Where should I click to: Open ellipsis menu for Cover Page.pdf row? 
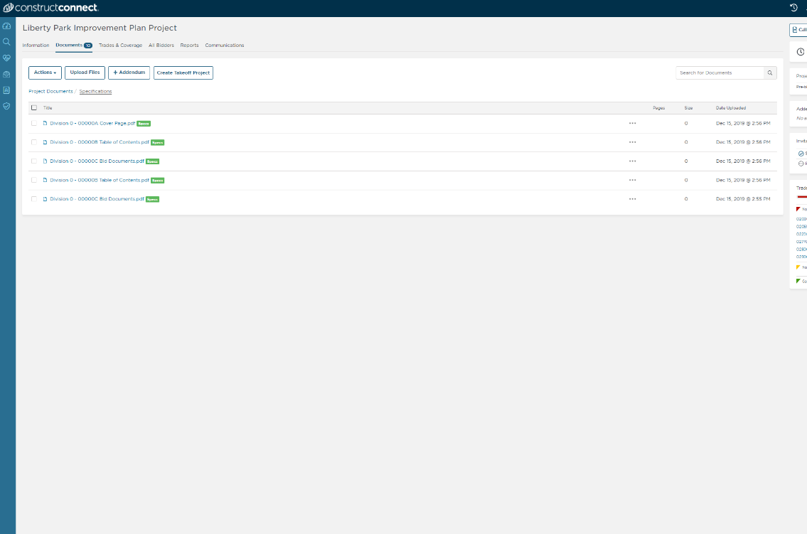633,122
